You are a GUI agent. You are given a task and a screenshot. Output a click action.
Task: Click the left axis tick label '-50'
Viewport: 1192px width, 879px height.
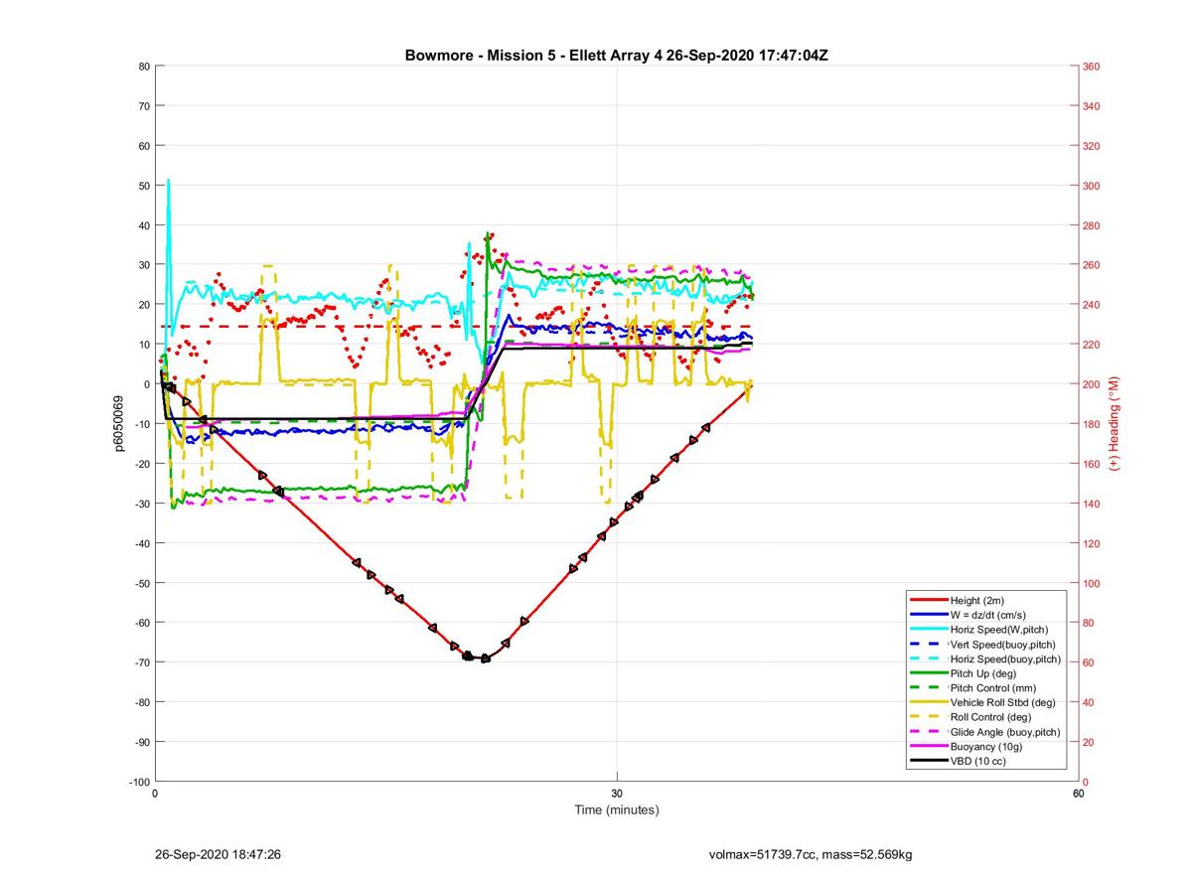[140, 583]
